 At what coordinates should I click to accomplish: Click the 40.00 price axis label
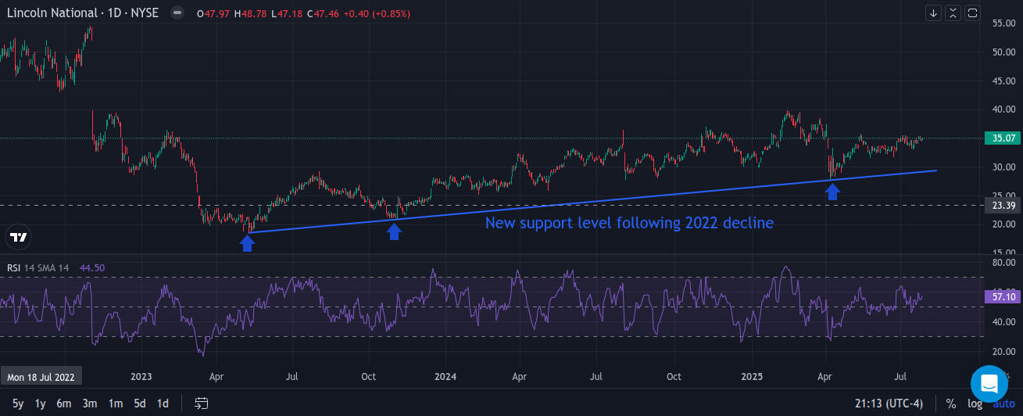[x=1004, y=109]
